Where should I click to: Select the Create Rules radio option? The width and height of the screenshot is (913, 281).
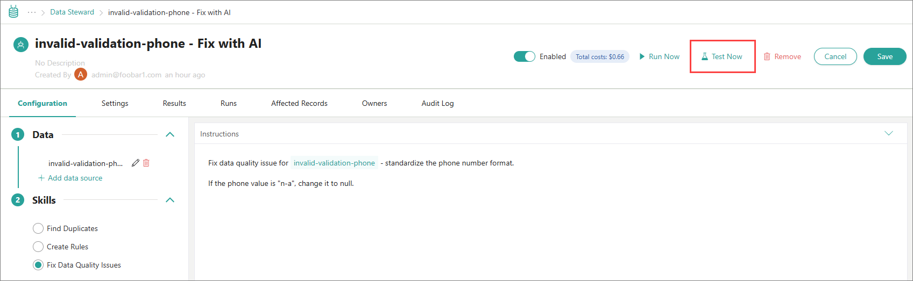(38, 247)
